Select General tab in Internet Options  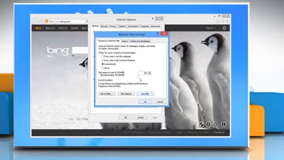(x=95, y=26)
